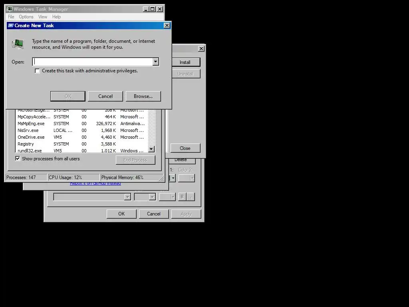Click the process list scroll down arrow
409x307 pixels.
(x=151, y=149)
